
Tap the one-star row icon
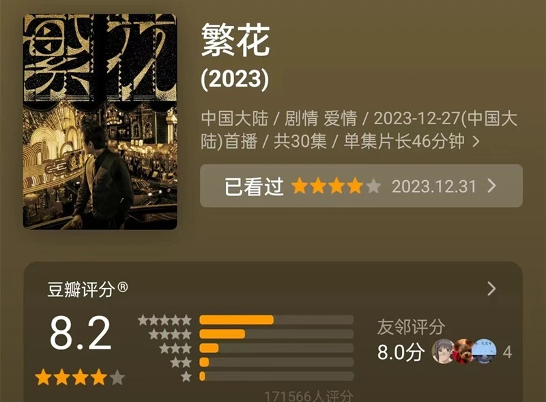[186, 376]
